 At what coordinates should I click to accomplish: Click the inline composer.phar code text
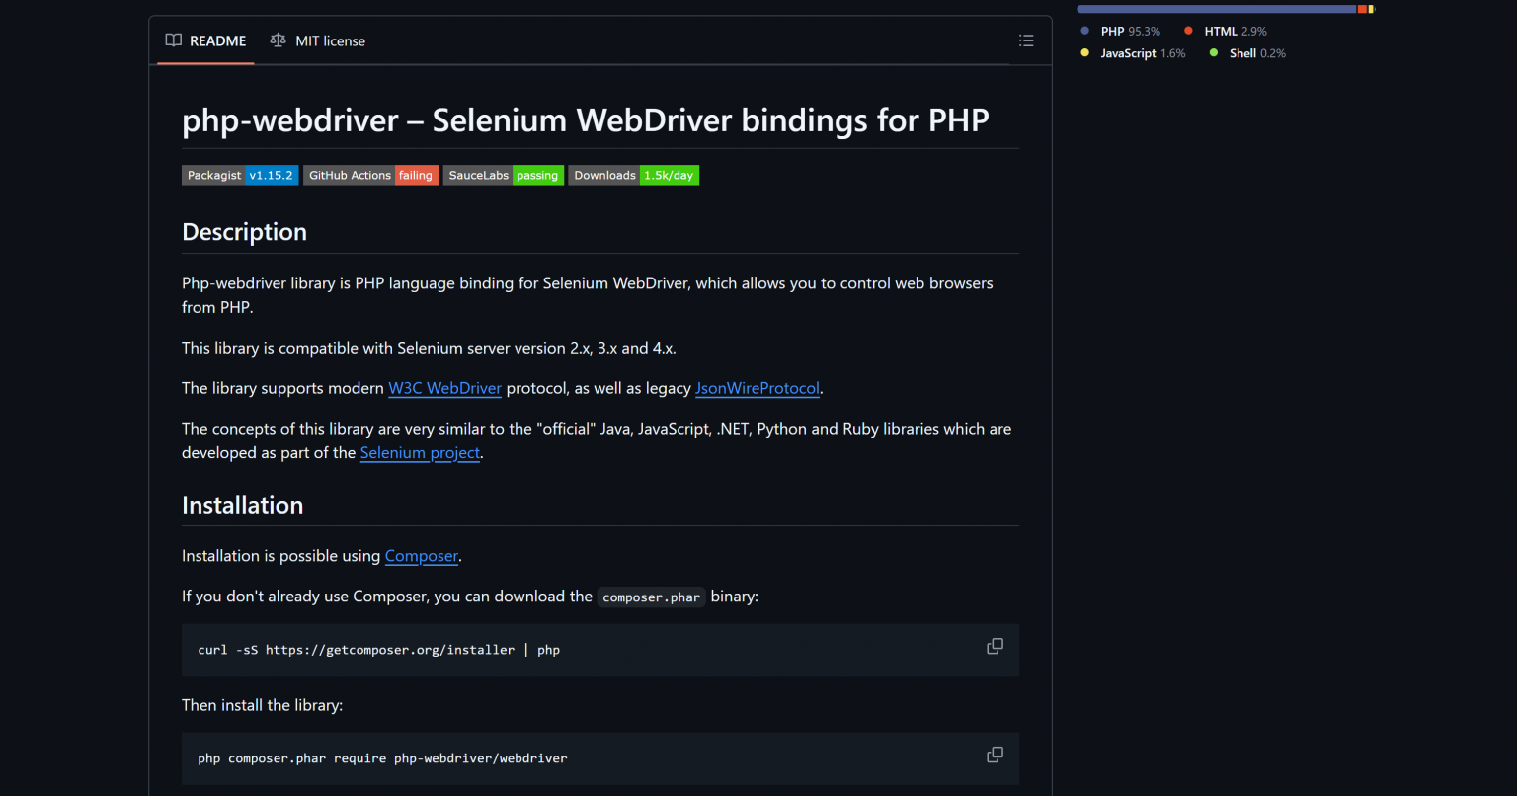tap(652, 597)
